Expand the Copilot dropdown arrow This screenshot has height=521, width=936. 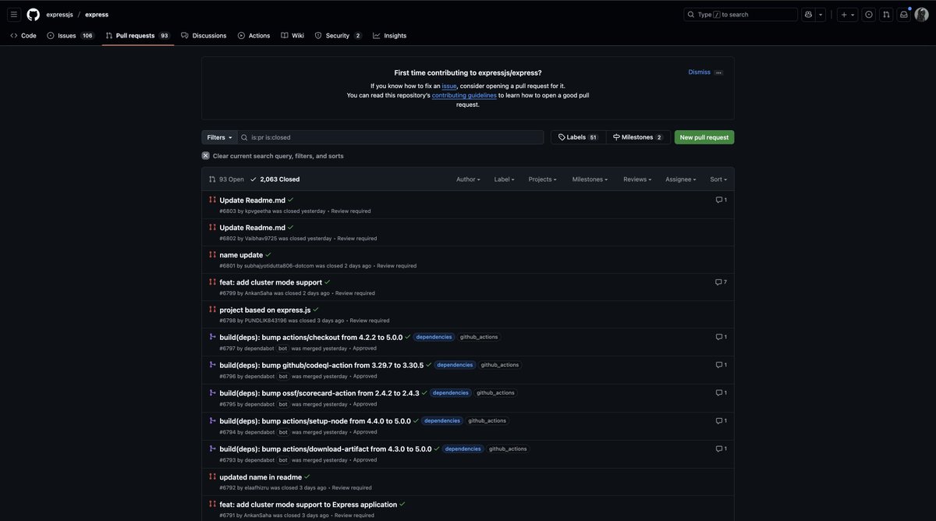(821, 14)
